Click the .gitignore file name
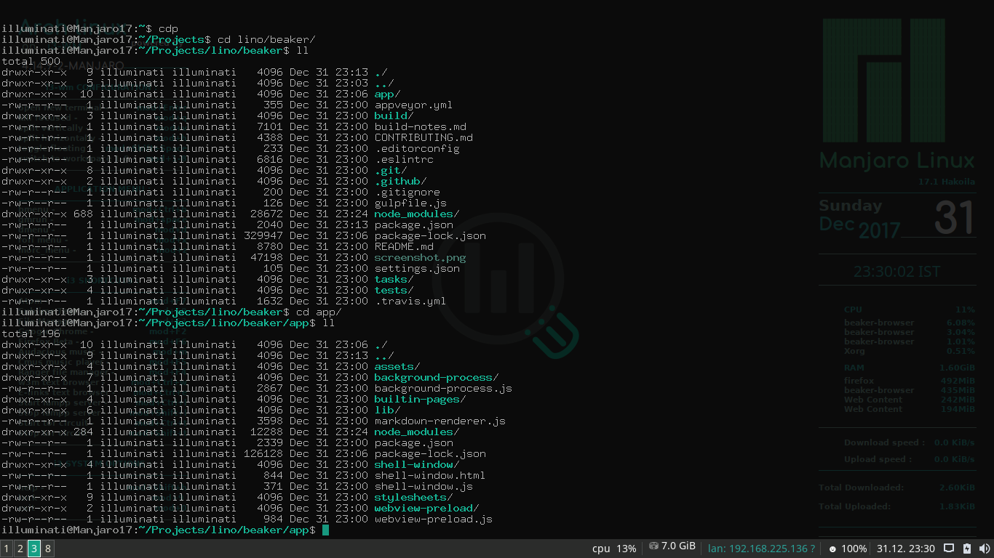The width and height of the screenshot is (994, 558). pyautogui.click(x=407, y=193)
